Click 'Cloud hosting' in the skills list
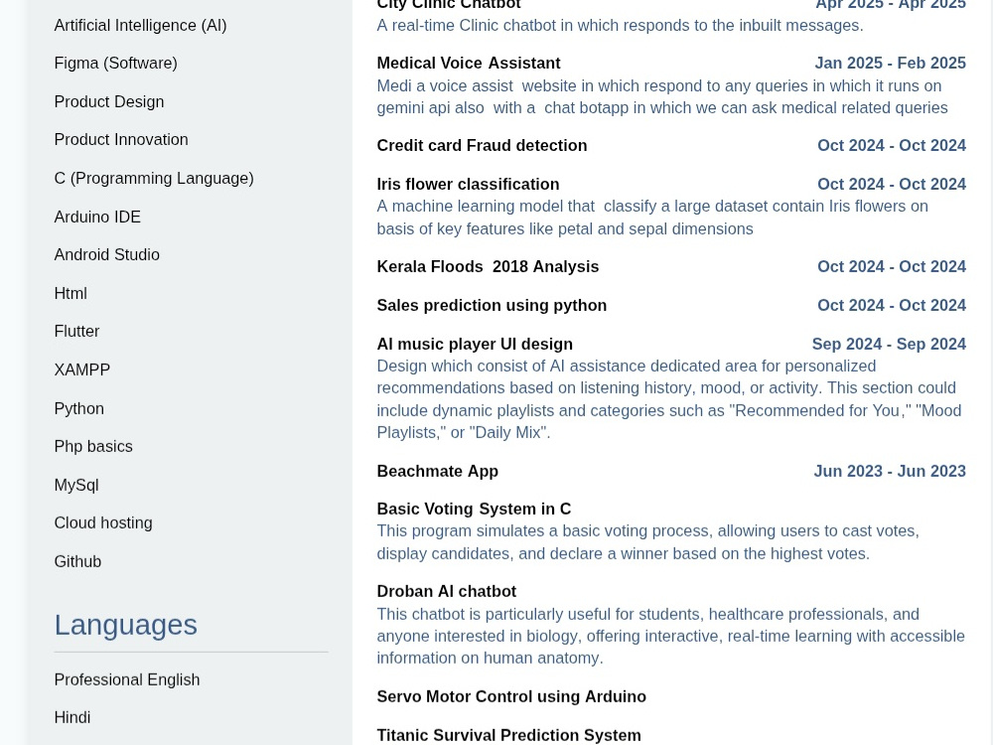 pyautogui.click(x=103, y=523)
